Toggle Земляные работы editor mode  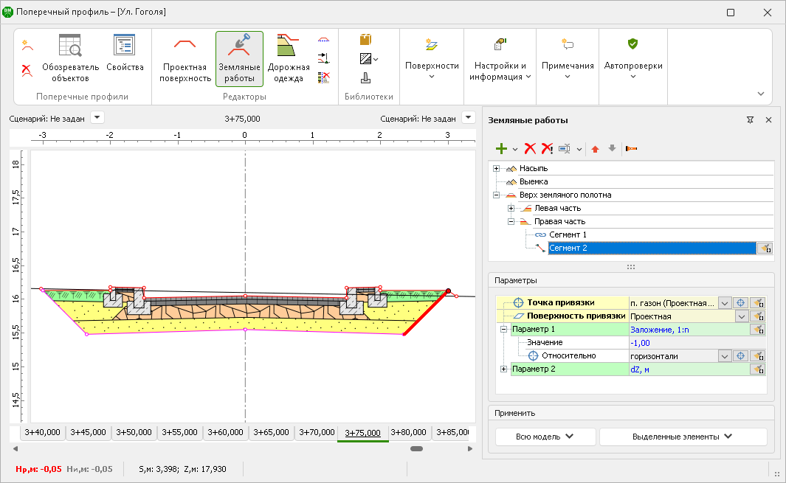click(239, 59)
